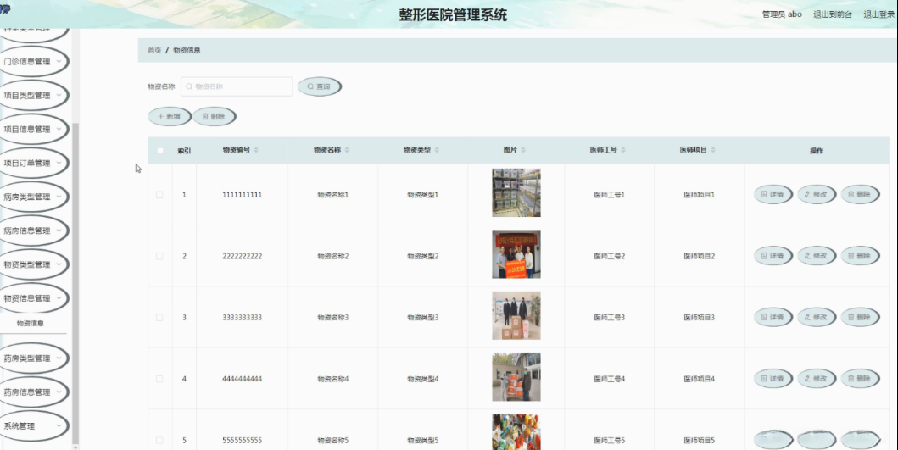The height and width of the screenshot is (450, 898).
Task: Click 首页 breadcrumb link
Action: [x=154, y=50]
